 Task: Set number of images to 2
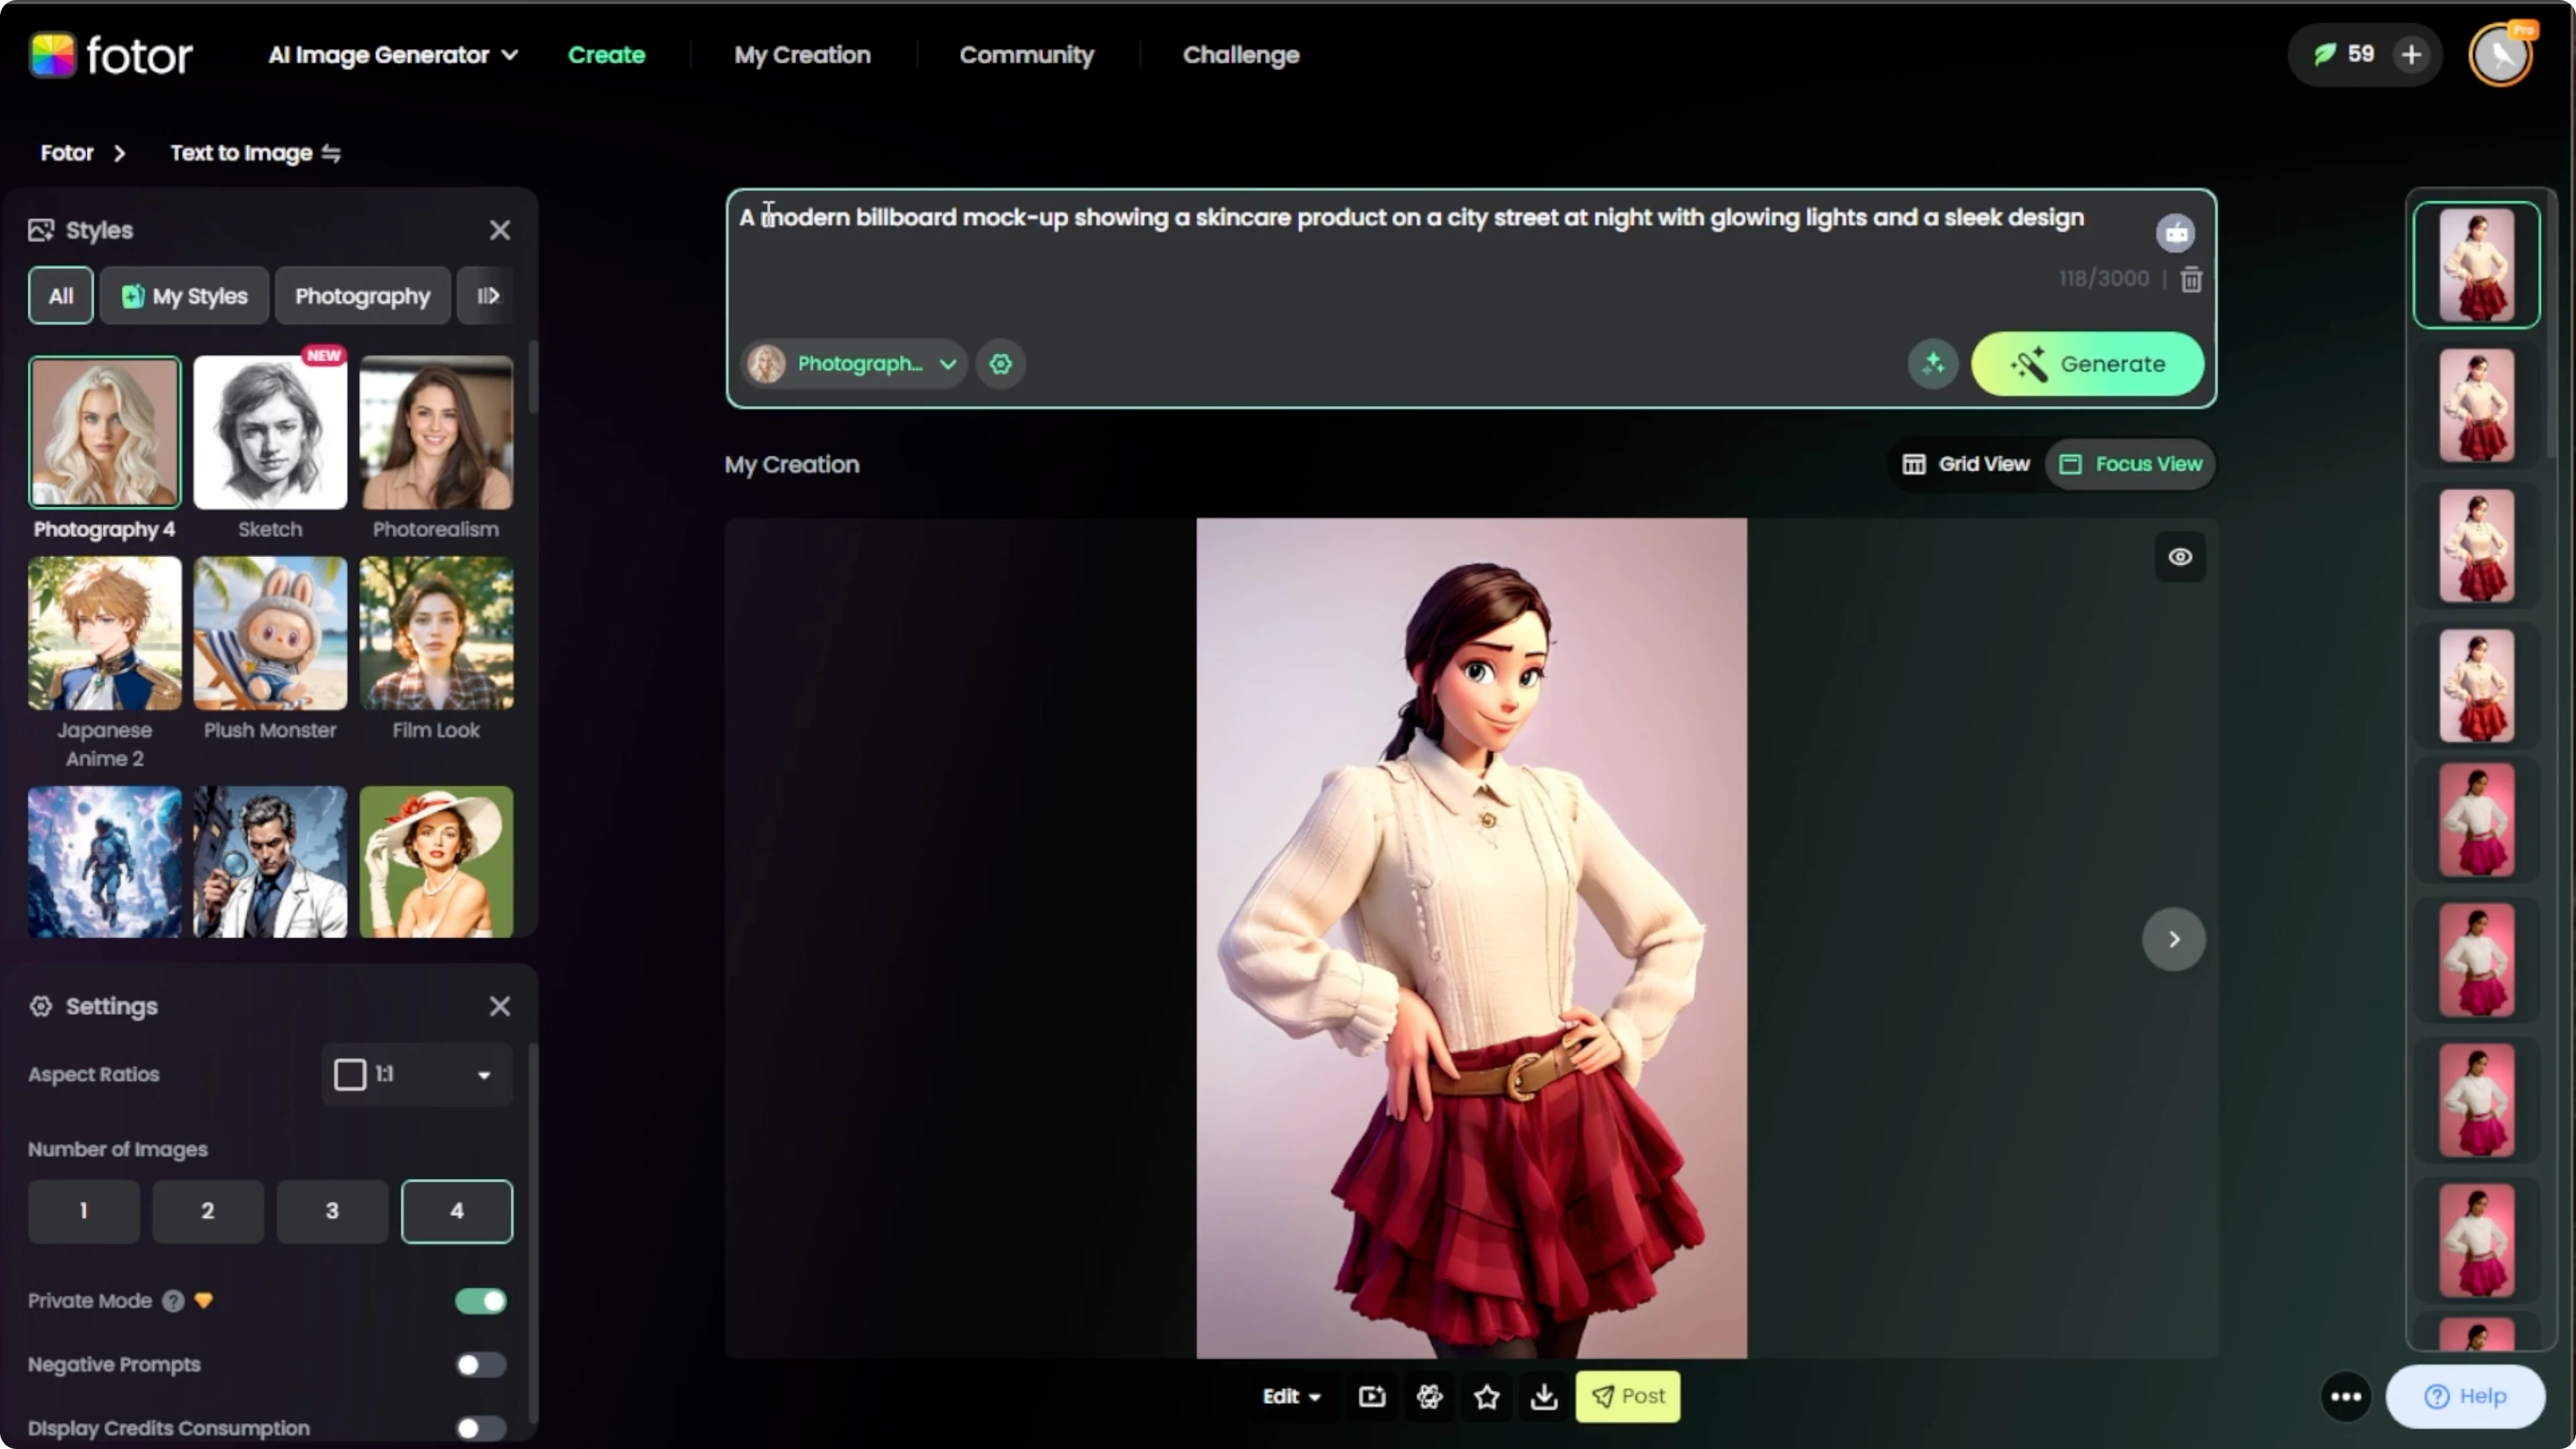click(208, 1211)
